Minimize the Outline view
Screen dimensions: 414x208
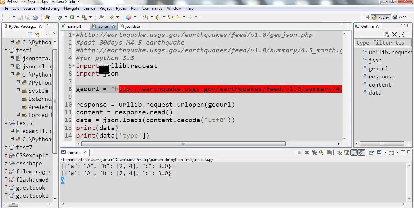coord(402,25)
